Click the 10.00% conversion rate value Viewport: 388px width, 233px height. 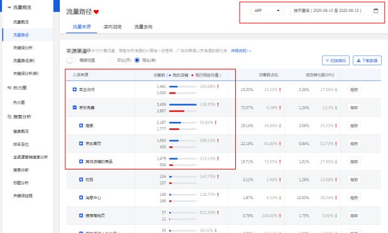[303, 198]
